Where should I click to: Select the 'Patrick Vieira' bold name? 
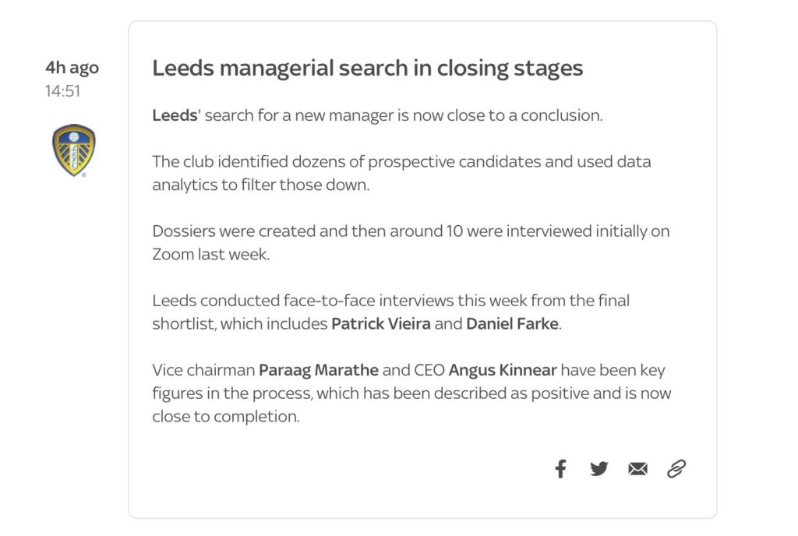pos(380,324)
